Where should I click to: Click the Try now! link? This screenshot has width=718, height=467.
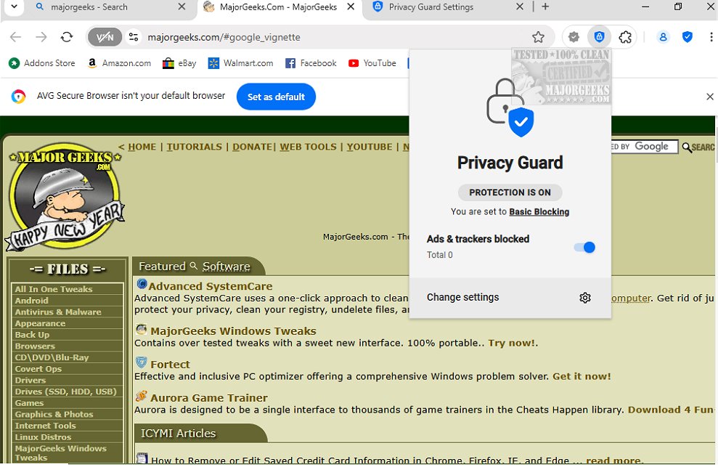click(512, 343)
